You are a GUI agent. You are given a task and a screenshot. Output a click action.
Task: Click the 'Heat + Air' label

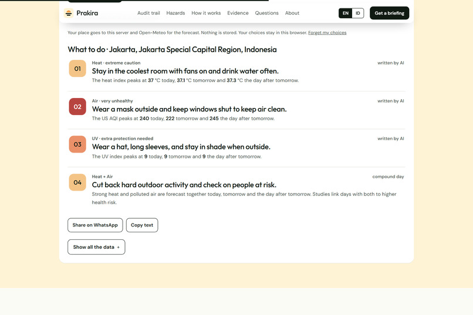click(x=102, y=177)
